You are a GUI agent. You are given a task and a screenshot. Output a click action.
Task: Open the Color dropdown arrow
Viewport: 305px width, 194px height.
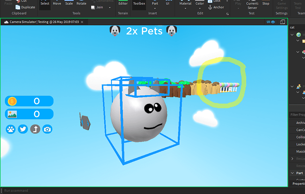pyautogui.click(x=199, y=8)
